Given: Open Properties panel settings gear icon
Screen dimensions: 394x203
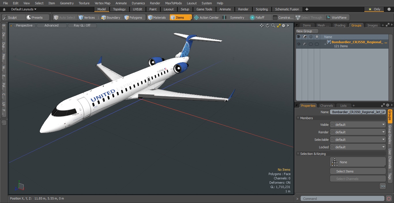Looking at the screenshot, I should click(x=387, y=105).
